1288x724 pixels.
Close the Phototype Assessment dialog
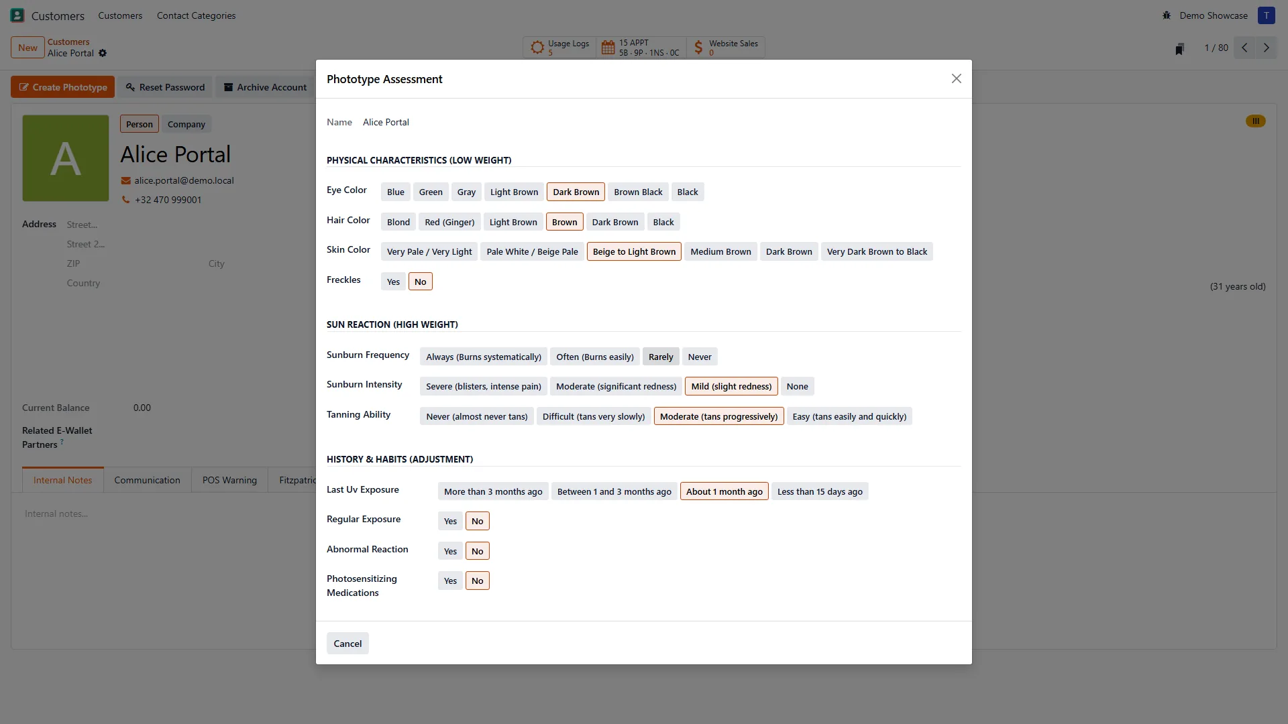coord(957,79)
